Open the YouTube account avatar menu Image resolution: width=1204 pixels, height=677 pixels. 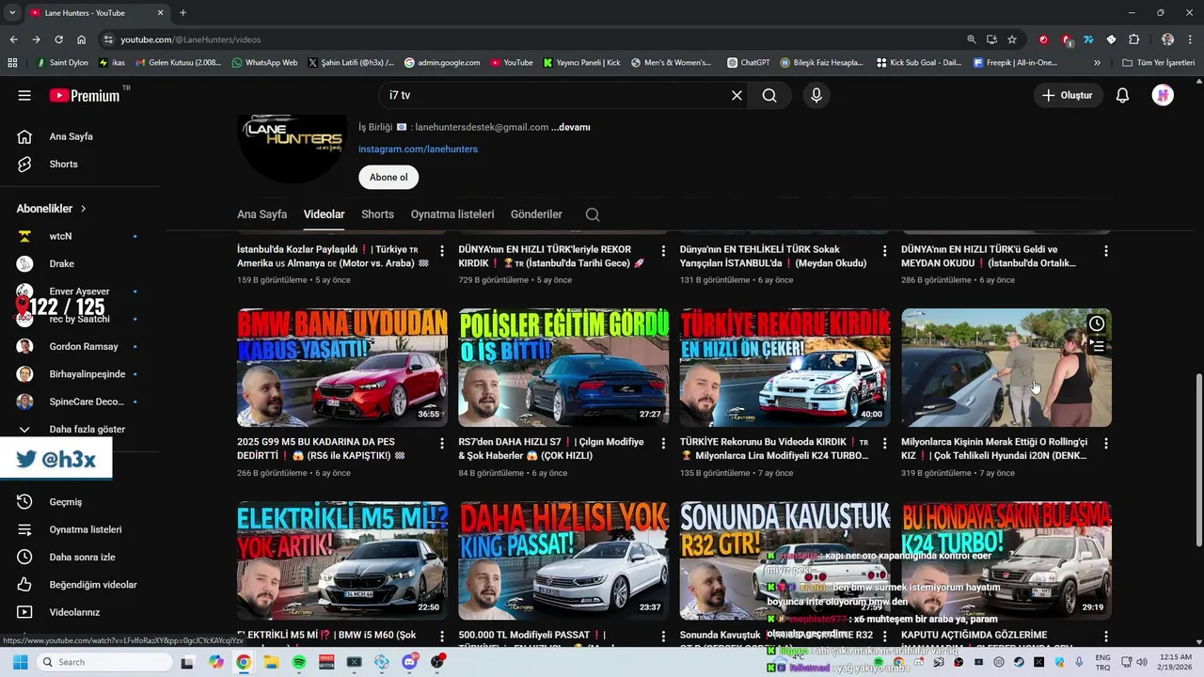(1163, 95)
